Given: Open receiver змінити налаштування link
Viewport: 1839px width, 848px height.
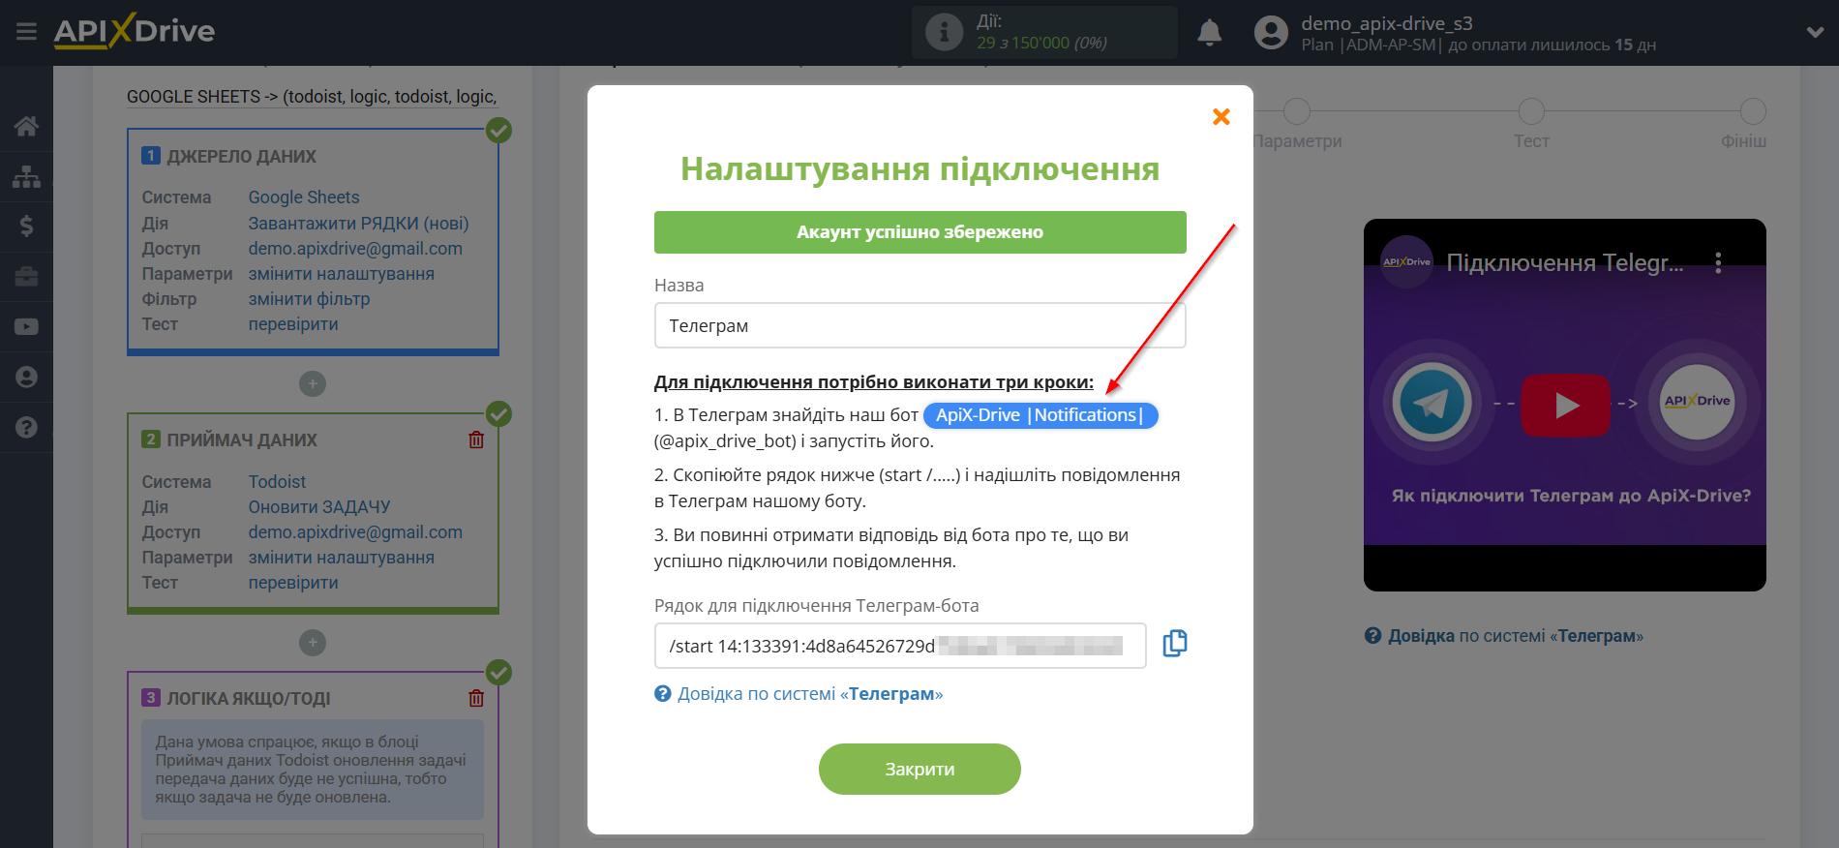Looking at the screenshot, I should coord(341,558).
